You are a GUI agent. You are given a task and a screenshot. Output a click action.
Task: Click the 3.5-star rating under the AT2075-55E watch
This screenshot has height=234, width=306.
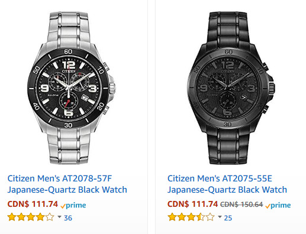click(x=191, y=217)
